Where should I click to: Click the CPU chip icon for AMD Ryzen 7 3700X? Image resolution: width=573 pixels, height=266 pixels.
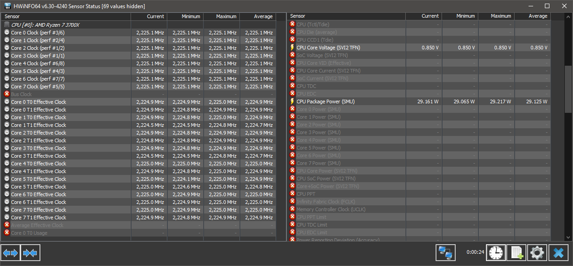coord(7,25)
